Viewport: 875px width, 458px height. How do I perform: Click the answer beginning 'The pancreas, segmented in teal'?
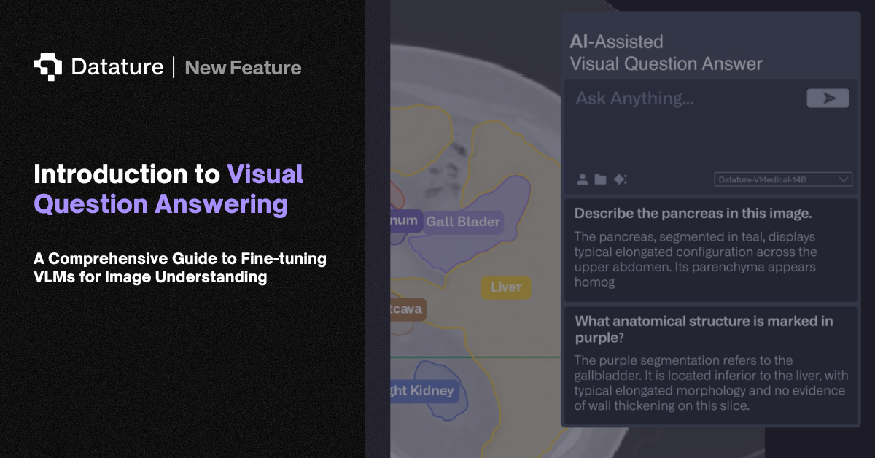coord(695,260)
